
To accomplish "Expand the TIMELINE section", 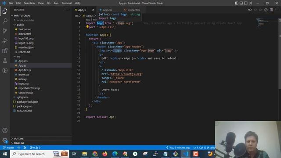I will click(41, 143).
